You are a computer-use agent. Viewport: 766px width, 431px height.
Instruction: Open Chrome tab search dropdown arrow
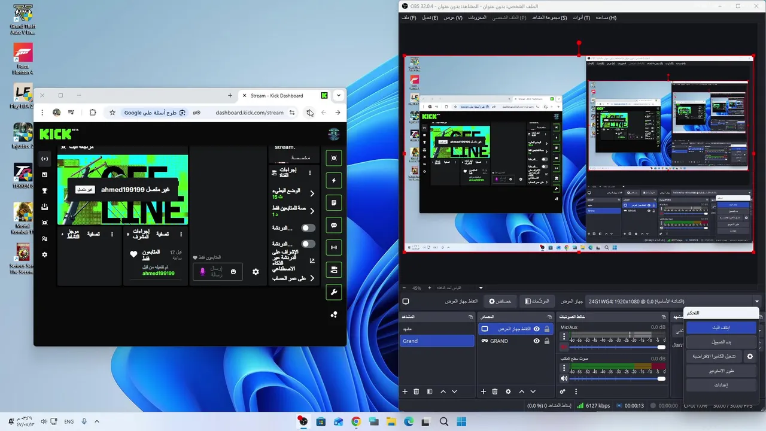coord(339,95)
